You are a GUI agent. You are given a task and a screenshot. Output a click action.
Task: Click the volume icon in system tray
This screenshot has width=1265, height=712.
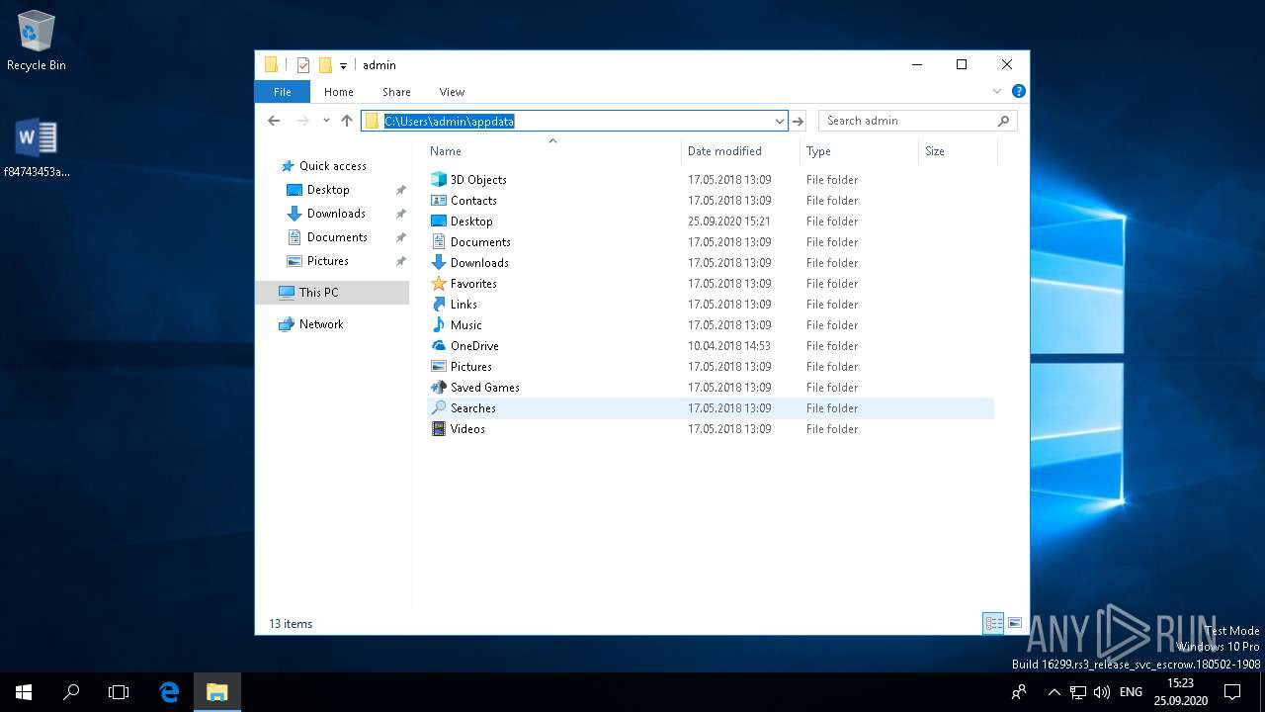pyautogui.click(x=1102, y=692)
